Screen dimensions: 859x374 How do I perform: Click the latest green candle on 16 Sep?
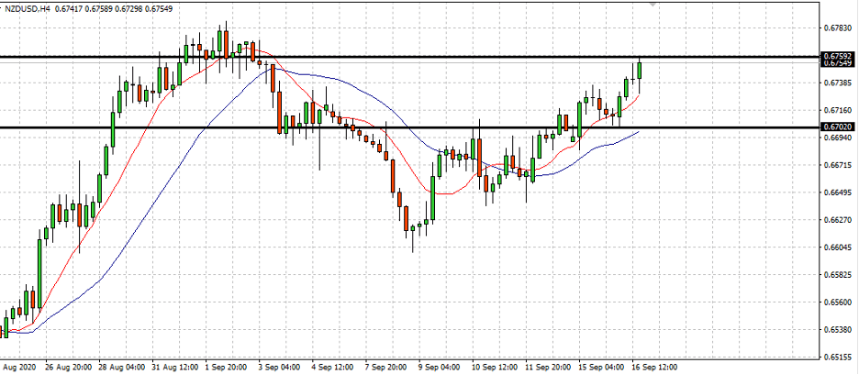click(640, 71)
